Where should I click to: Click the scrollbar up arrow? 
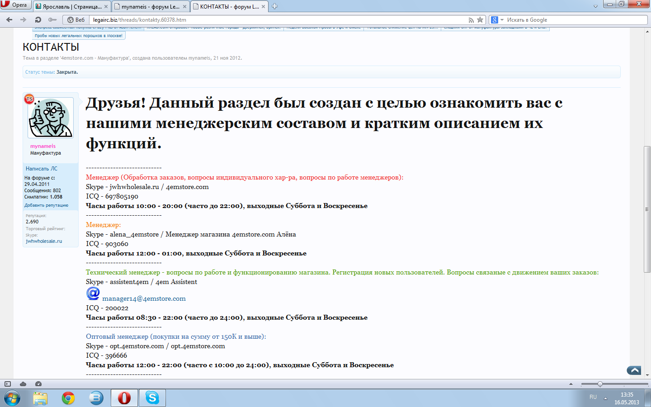[x=647, y=31]
